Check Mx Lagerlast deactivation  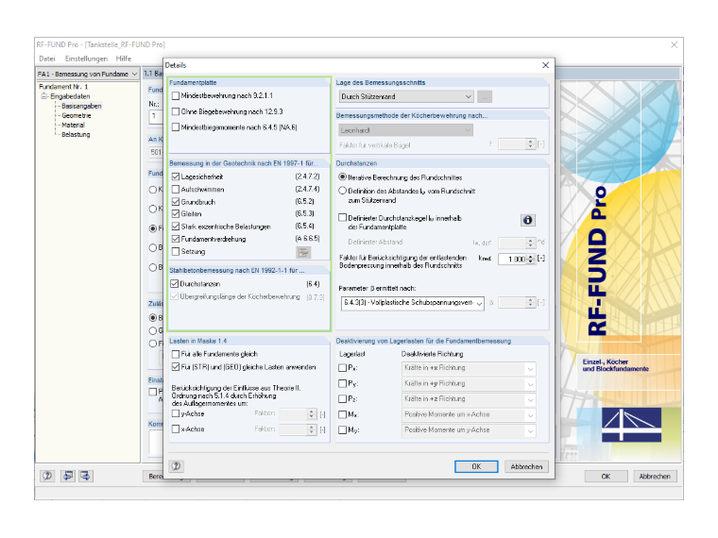coord(342,414)
